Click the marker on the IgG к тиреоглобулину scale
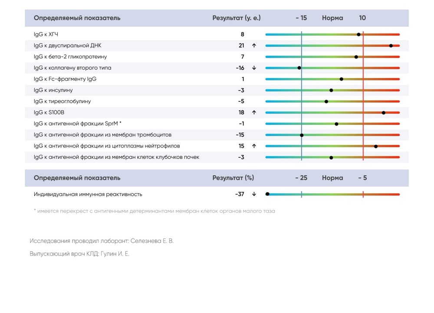This screenshot has width=434, height=313. 326,101
